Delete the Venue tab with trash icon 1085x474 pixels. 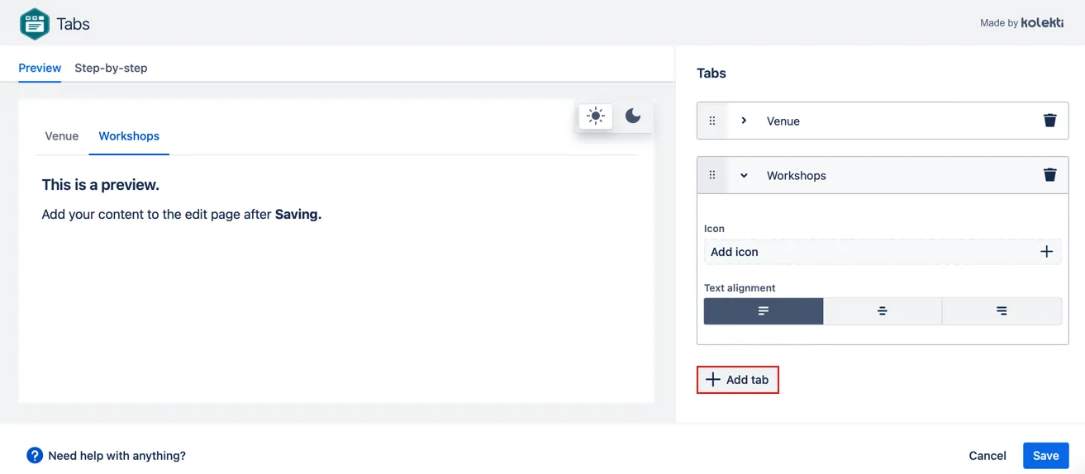pos(1049,121)
